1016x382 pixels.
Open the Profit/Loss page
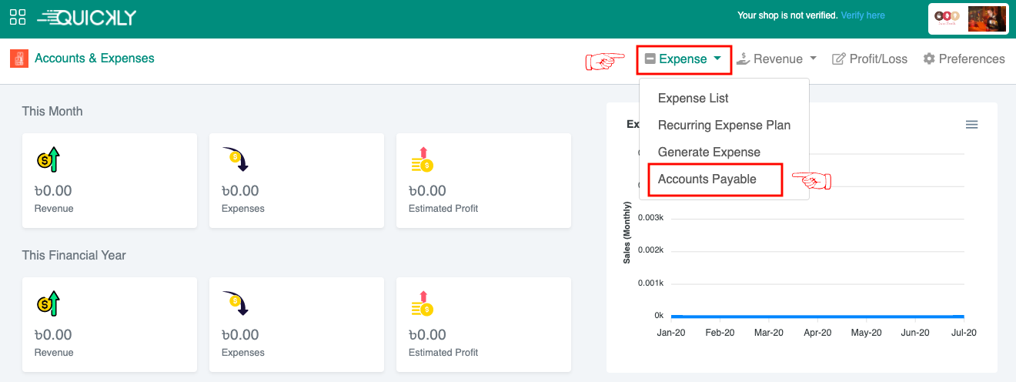click(x=870, y=59)
